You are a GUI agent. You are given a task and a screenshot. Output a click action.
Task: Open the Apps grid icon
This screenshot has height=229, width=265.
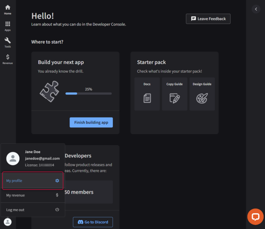(8, 26)
